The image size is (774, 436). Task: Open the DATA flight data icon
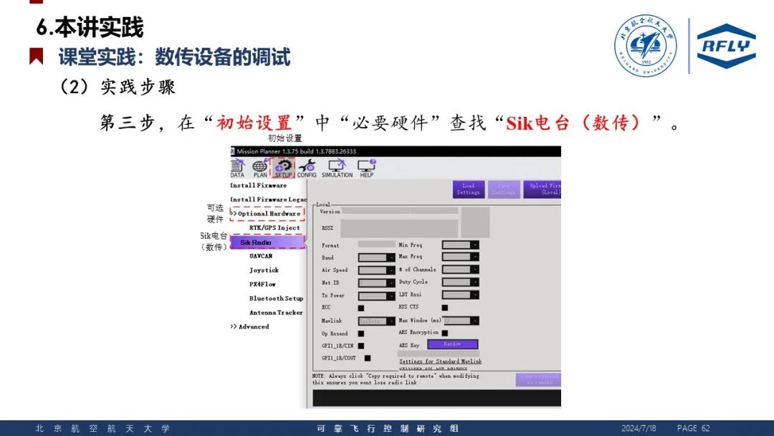coord(237,167)
